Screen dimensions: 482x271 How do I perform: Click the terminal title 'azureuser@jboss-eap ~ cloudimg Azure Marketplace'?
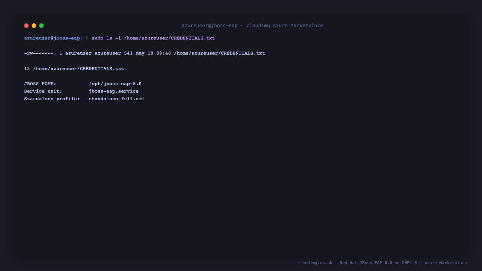click(x=252, y=26)
